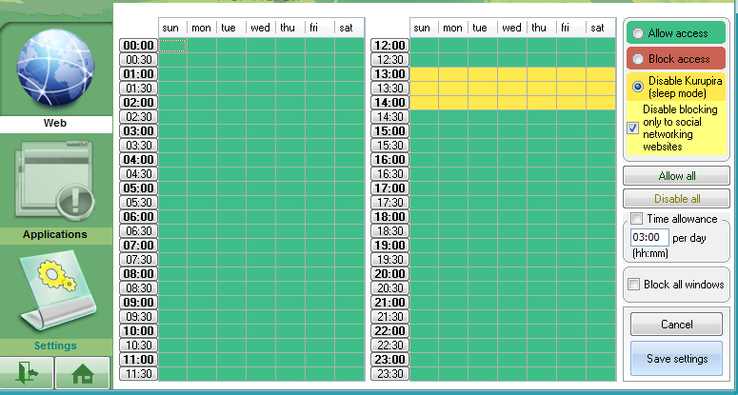Select the 17:00 row header
Image resolution: width=738 pixels, height=395 pixels.
tap(390, 188)
